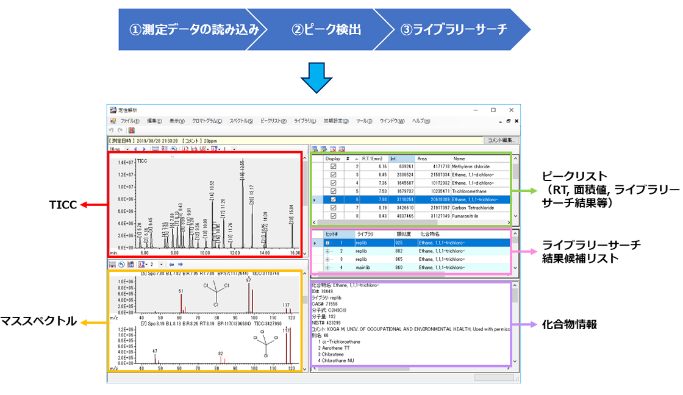Click the red-green grid icon in main toolbar

[x=131, y=130]
